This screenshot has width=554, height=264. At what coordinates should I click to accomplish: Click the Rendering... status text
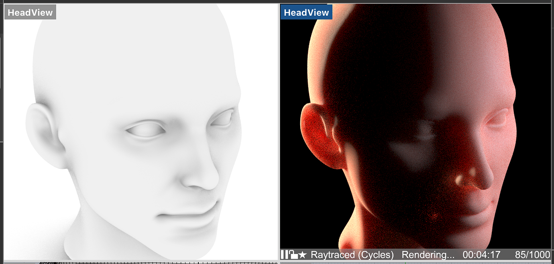point(428,254)
